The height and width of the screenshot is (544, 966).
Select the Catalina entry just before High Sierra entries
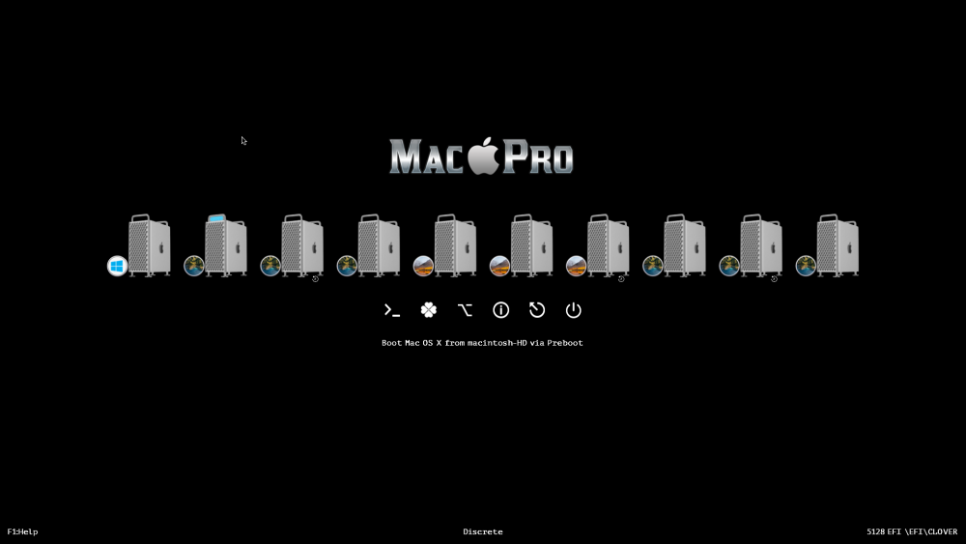pyautogui.click(x=368, y=245)
